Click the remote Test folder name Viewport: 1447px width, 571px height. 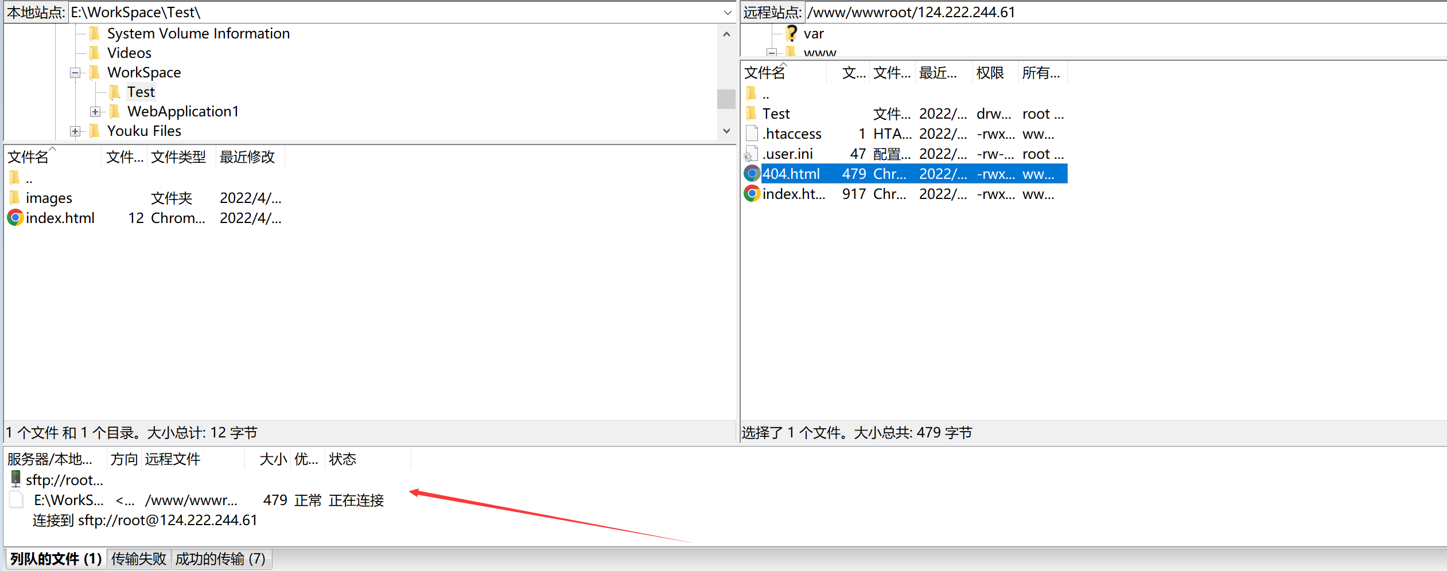776,114
